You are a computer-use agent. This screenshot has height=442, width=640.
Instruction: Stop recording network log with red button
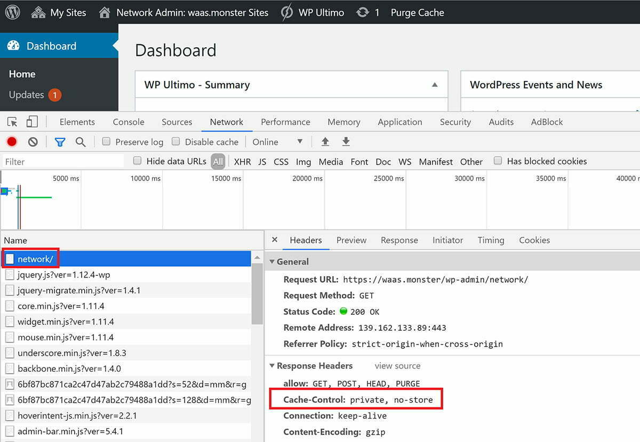point(12,142)
